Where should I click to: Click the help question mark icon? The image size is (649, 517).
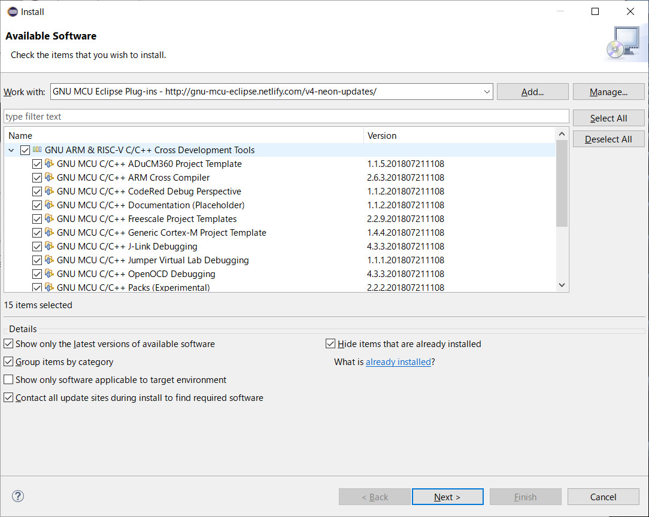point(18,496)
